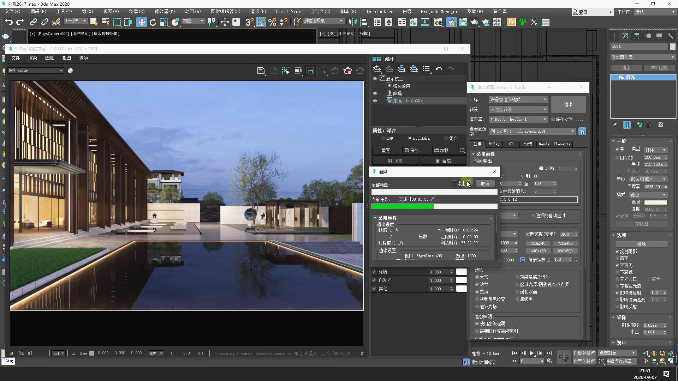This screenshot has width=678, height=381.
Task: Click the undo arrow in layers panel
Action: click(x=439, y=69)
